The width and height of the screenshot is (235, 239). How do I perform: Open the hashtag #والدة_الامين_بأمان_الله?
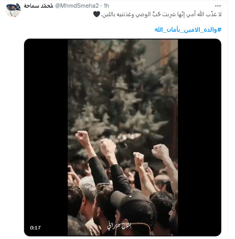click(x=188, y=29)
